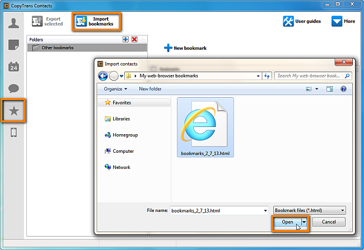This screenshot has height=250, width=364.
Task: Select the bookmarks_2_7_13.html file
Action: point(206,128)
